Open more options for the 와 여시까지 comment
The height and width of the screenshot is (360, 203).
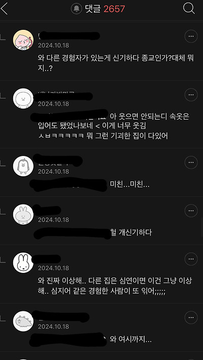191,317
